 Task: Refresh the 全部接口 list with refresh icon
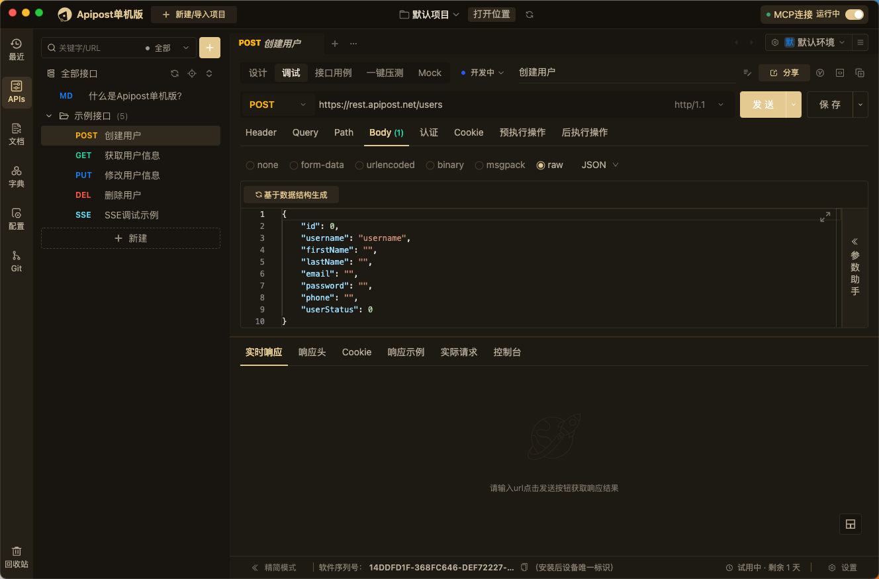point(175,73)
